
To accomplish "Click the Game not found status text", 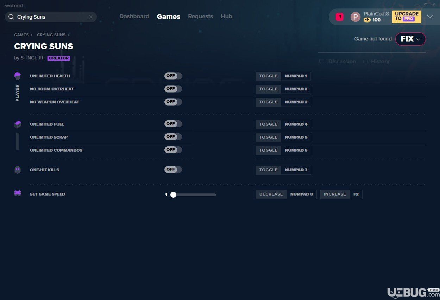I will [x=373, y=39].
